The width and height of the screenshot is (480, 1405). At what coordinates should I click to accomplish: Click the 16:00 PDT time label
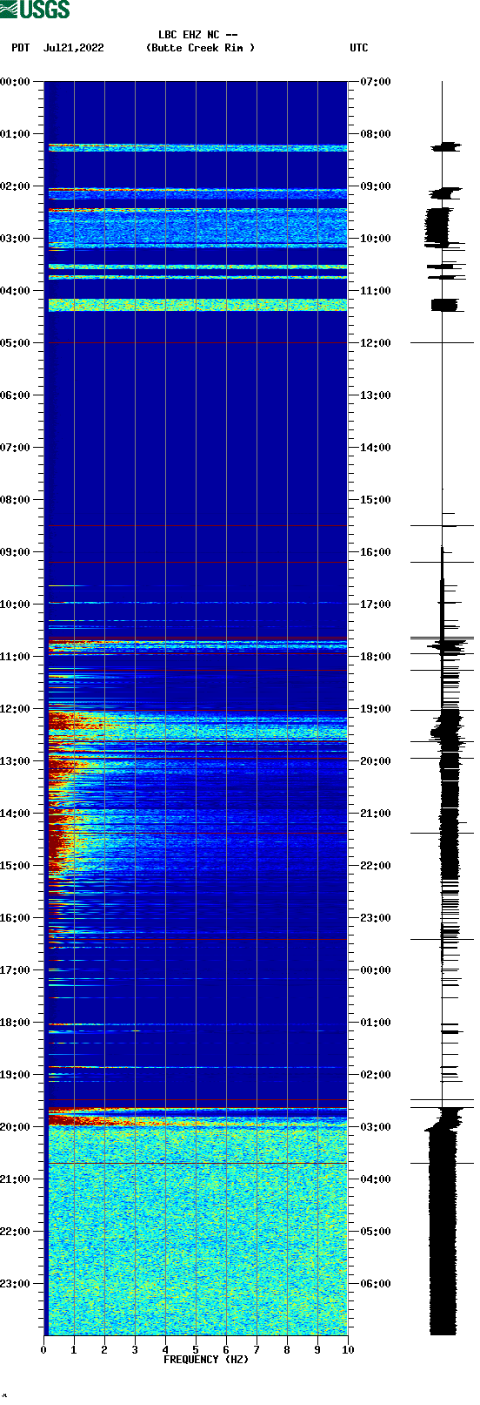click(16, 918)
